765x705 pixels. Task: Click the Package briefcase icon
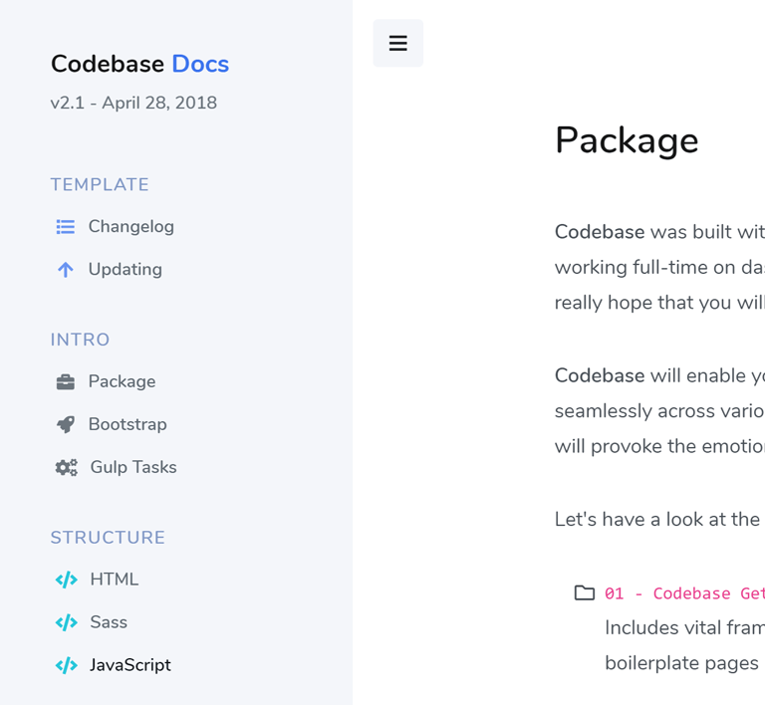pos(66,381)
